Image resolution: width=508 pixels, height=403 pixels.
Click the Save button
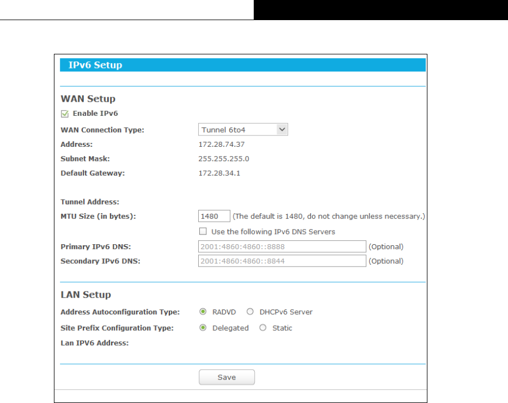point(227,377)
